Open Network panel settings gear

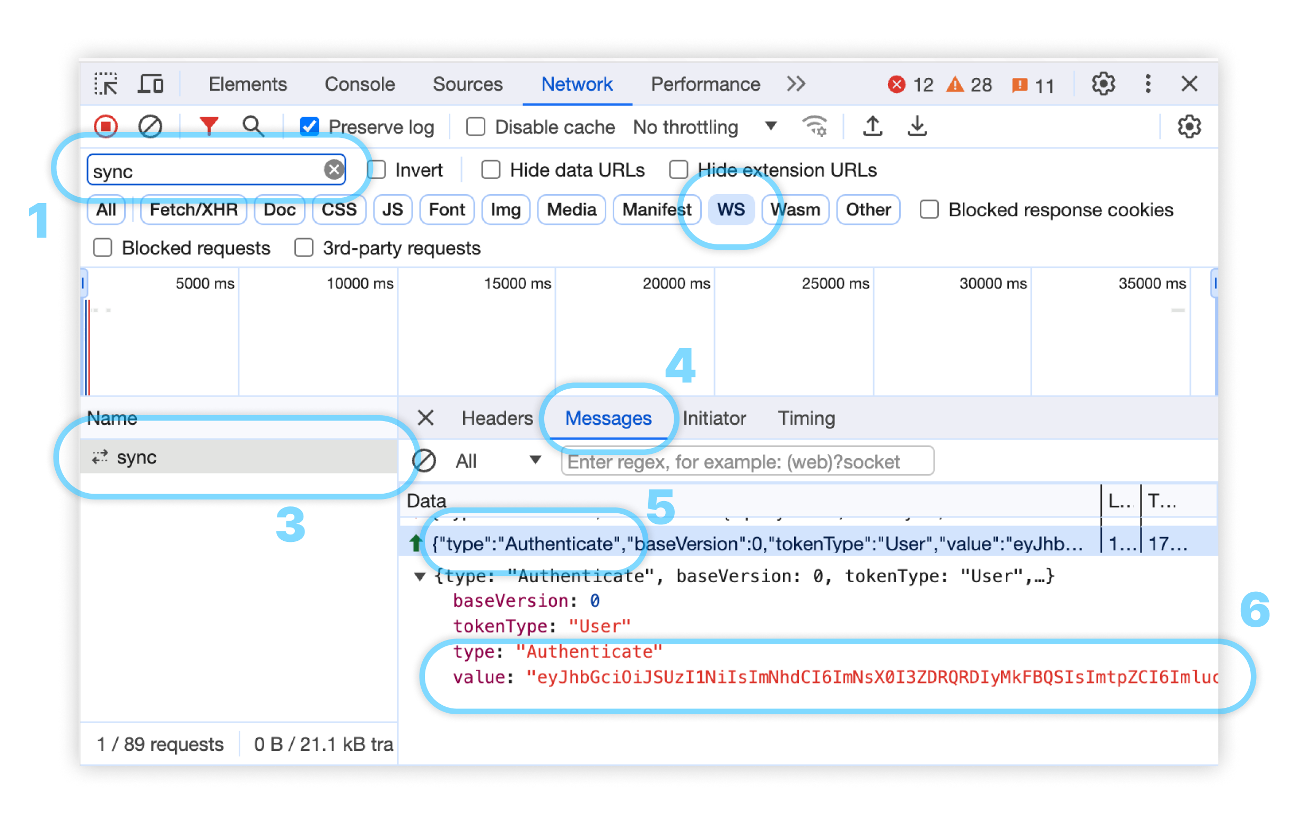(x=1189, y=127)
